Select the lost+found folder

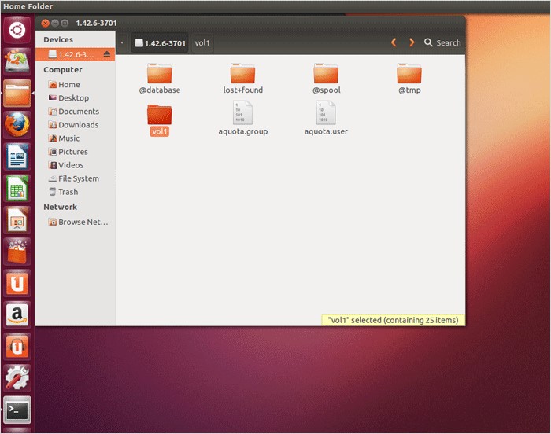pyautogui.click(x=242, y=79)
